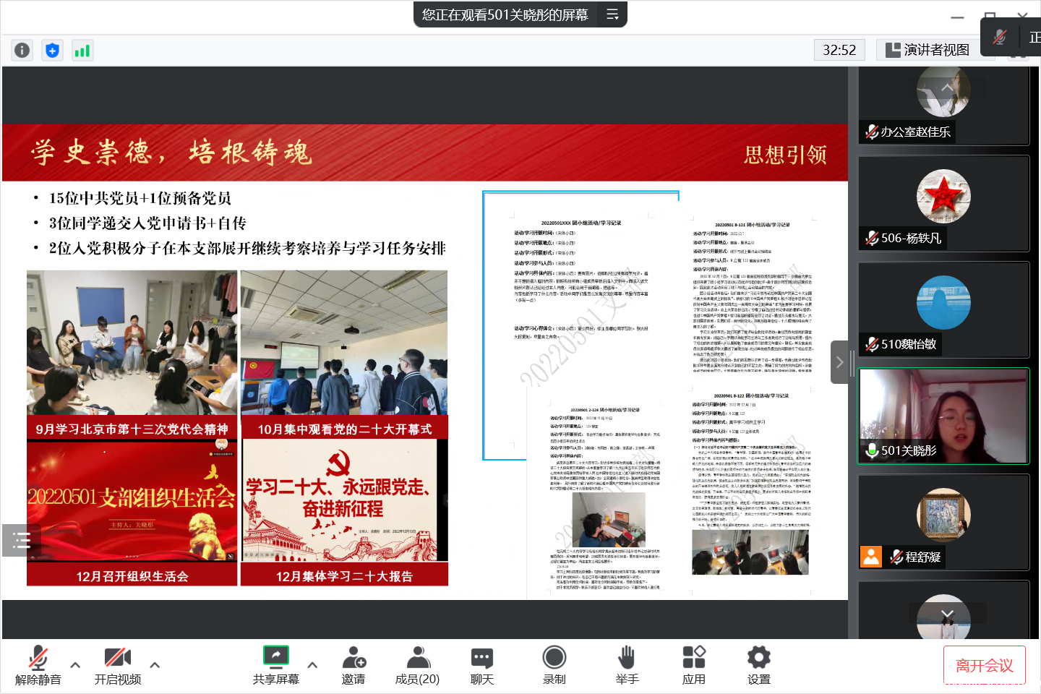The height and width of the screenshot is (694, 1041).
Task: Open the screen-share banner menu icon
Action: click(612, 14)
